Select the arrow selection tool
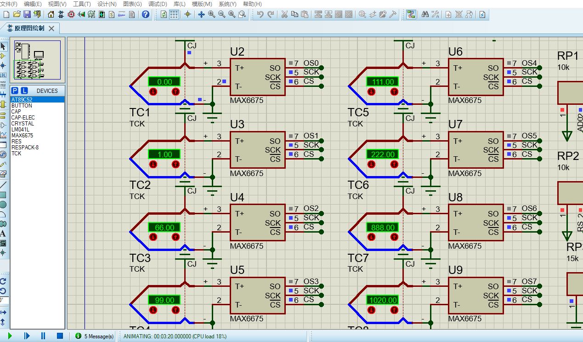The image size is (583, 342). 3,46
